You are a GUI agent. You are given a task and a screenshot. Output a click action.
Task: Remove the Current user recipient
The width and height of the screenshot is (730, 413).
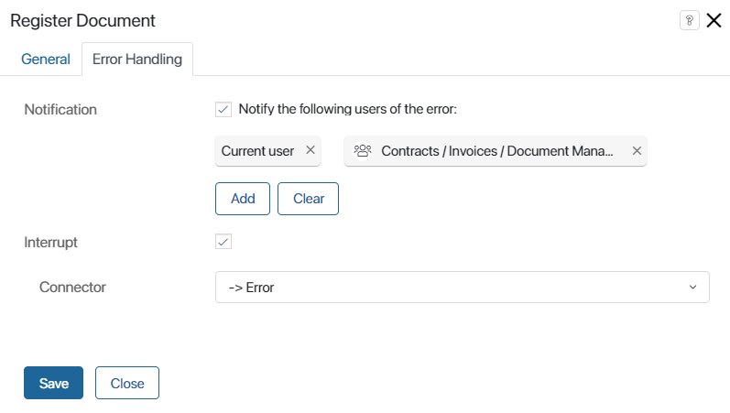[311, 150]
